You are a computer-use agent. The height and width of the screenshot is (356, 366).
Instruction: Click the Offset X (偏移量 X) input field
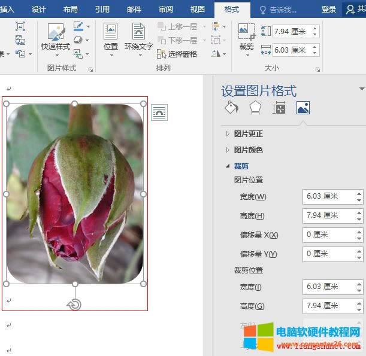[x=328, y=235]
